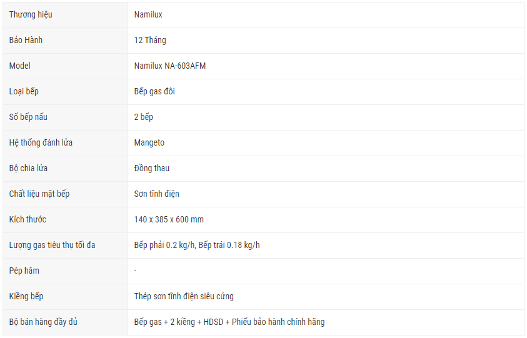Select the Namilux brand value
The width and height of the screenshot is (527, 338).
point(148,15)
